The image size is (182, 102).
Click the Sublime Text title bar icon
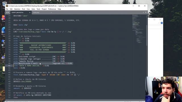click(7, 6)
